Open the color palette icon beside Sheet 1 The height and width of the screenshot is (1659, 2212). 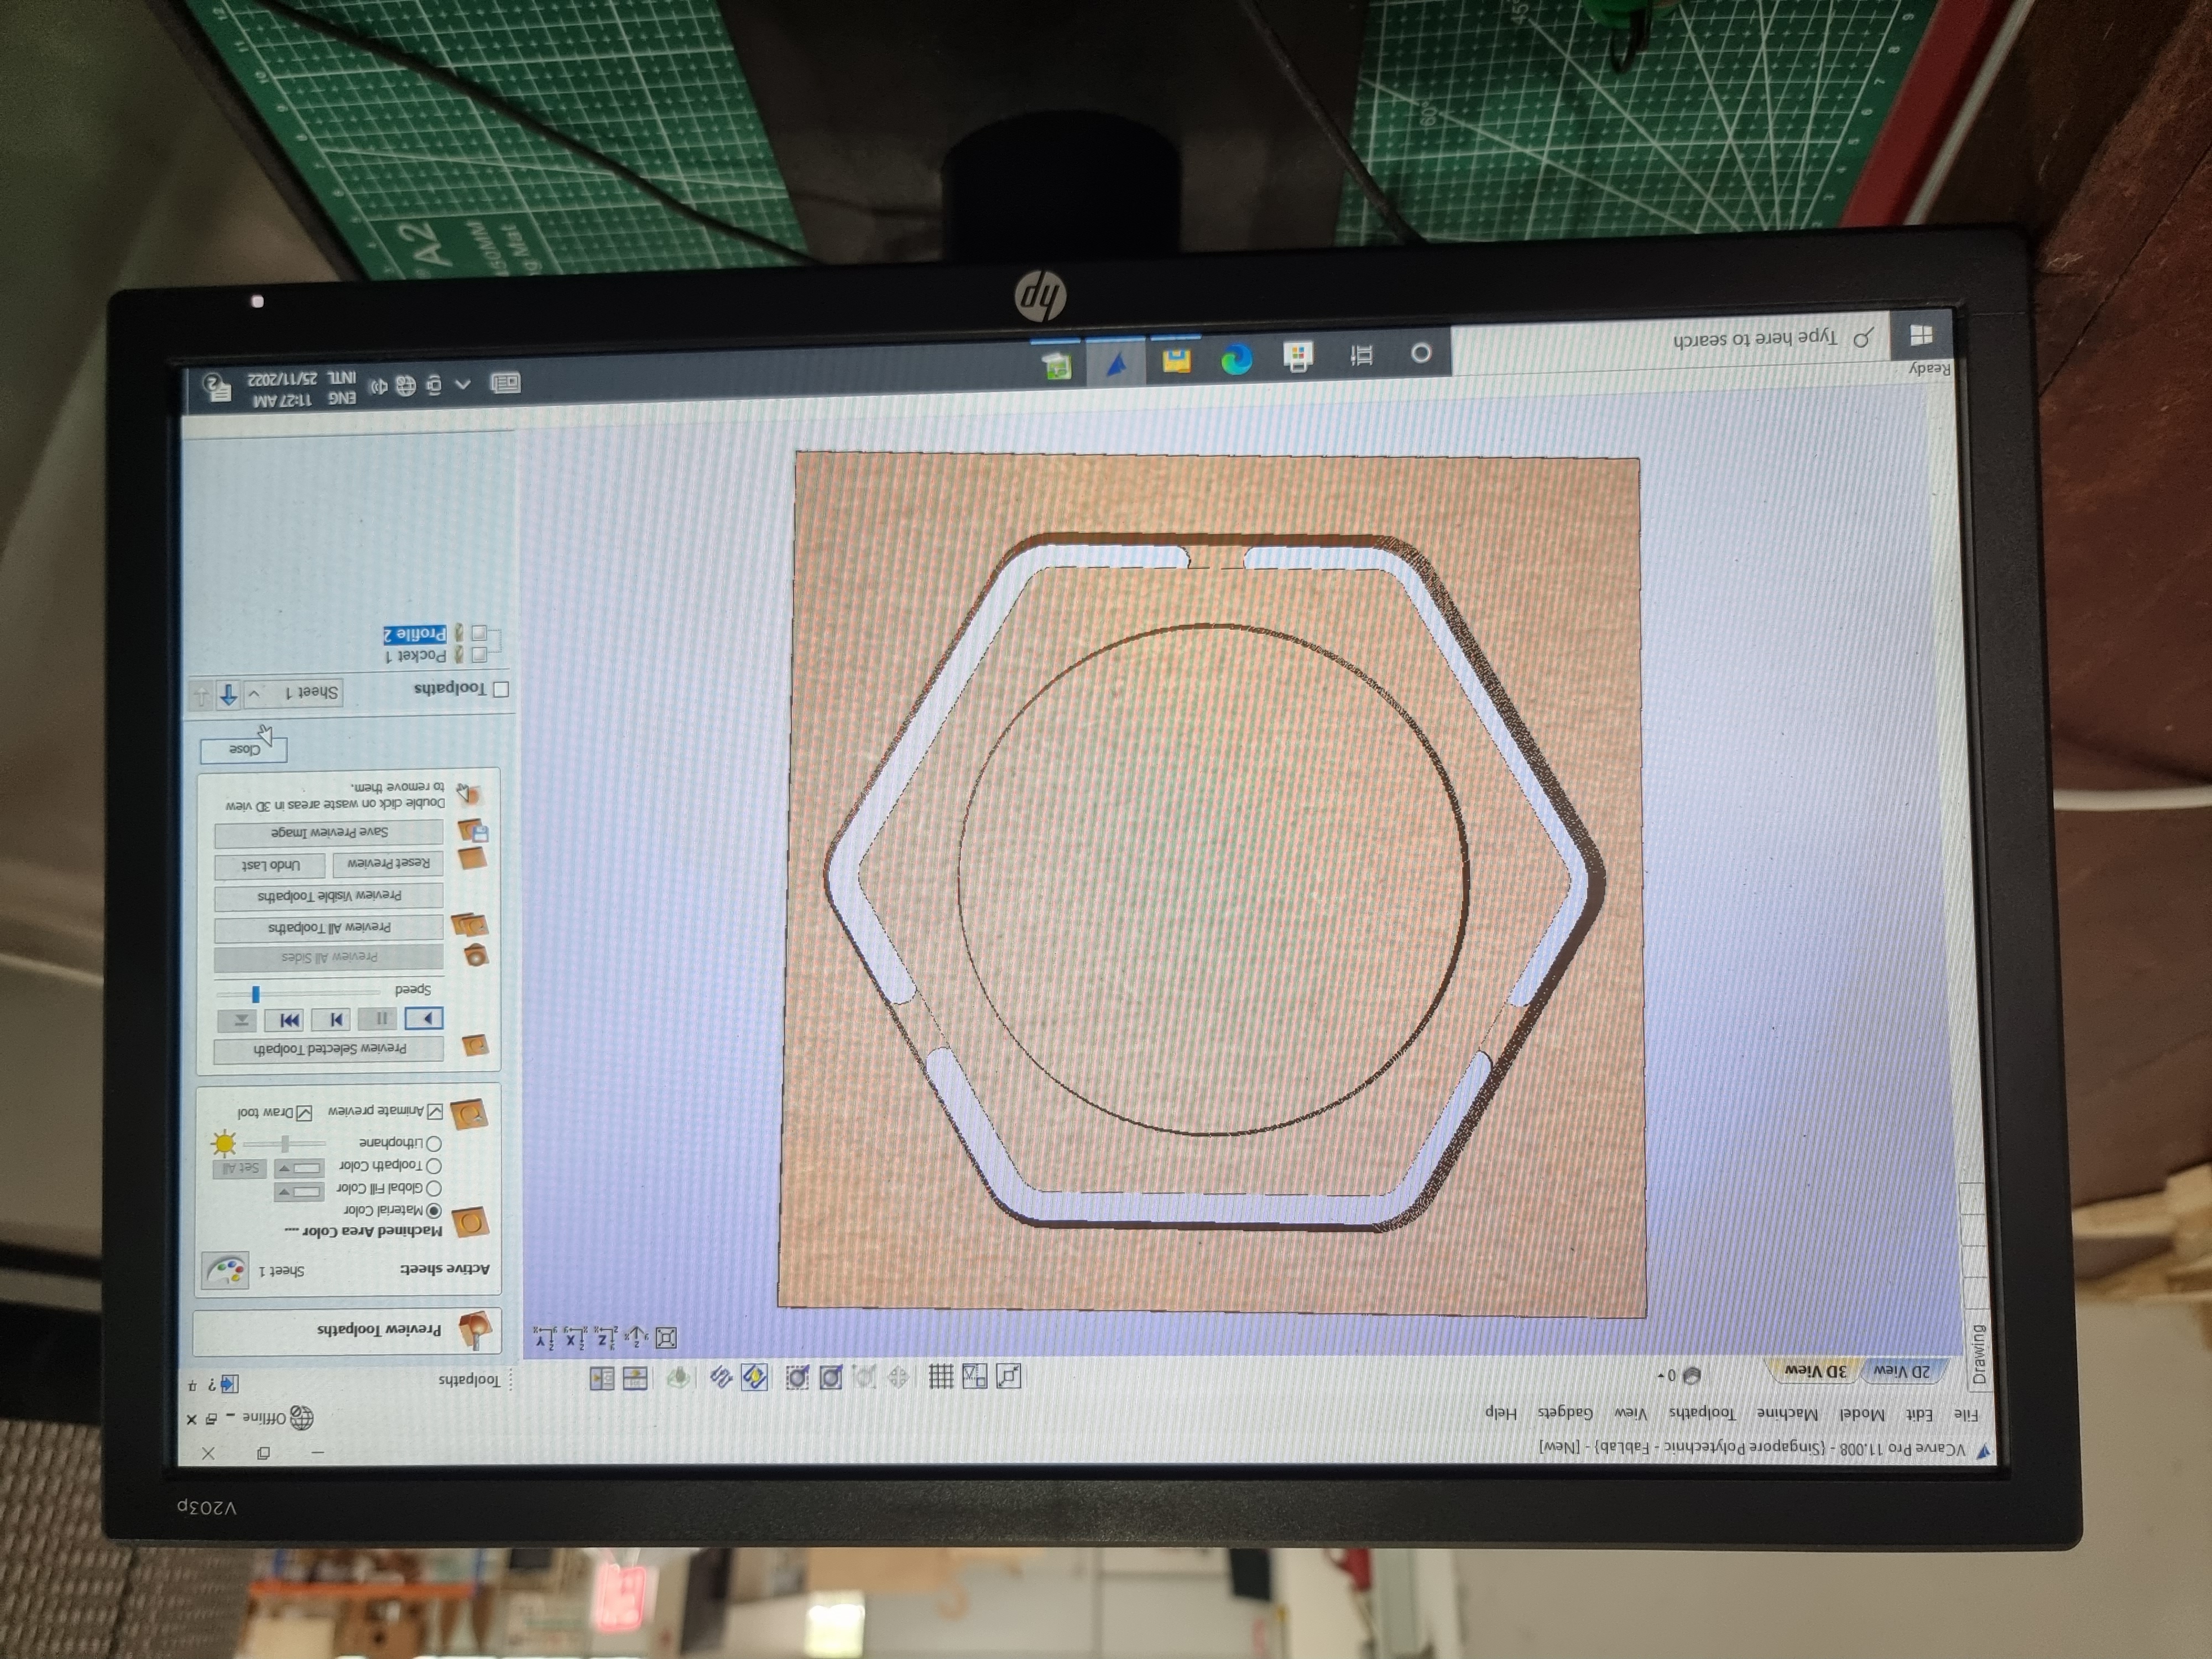[226, 1271]
